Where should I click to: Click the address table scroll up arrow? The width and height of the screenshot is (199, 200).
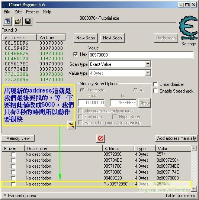(194, 148)
